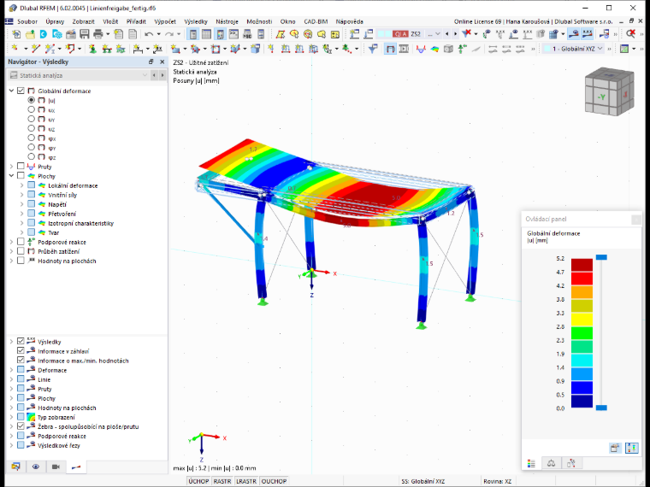Open the script console icon
Viewport: 650px width, 487px height.
pyautogui.click(x=233, y=34)
